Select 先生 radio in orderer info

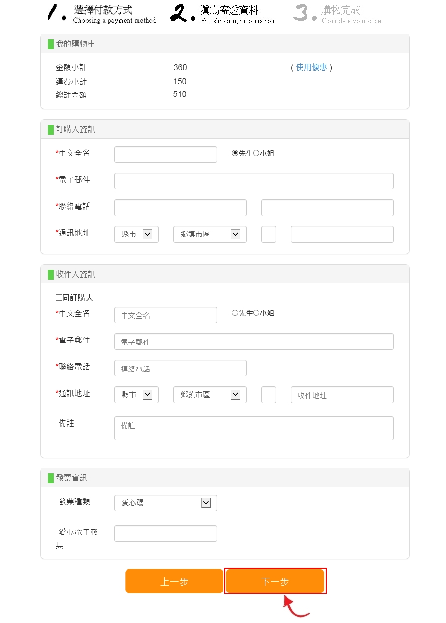[235, 153]
